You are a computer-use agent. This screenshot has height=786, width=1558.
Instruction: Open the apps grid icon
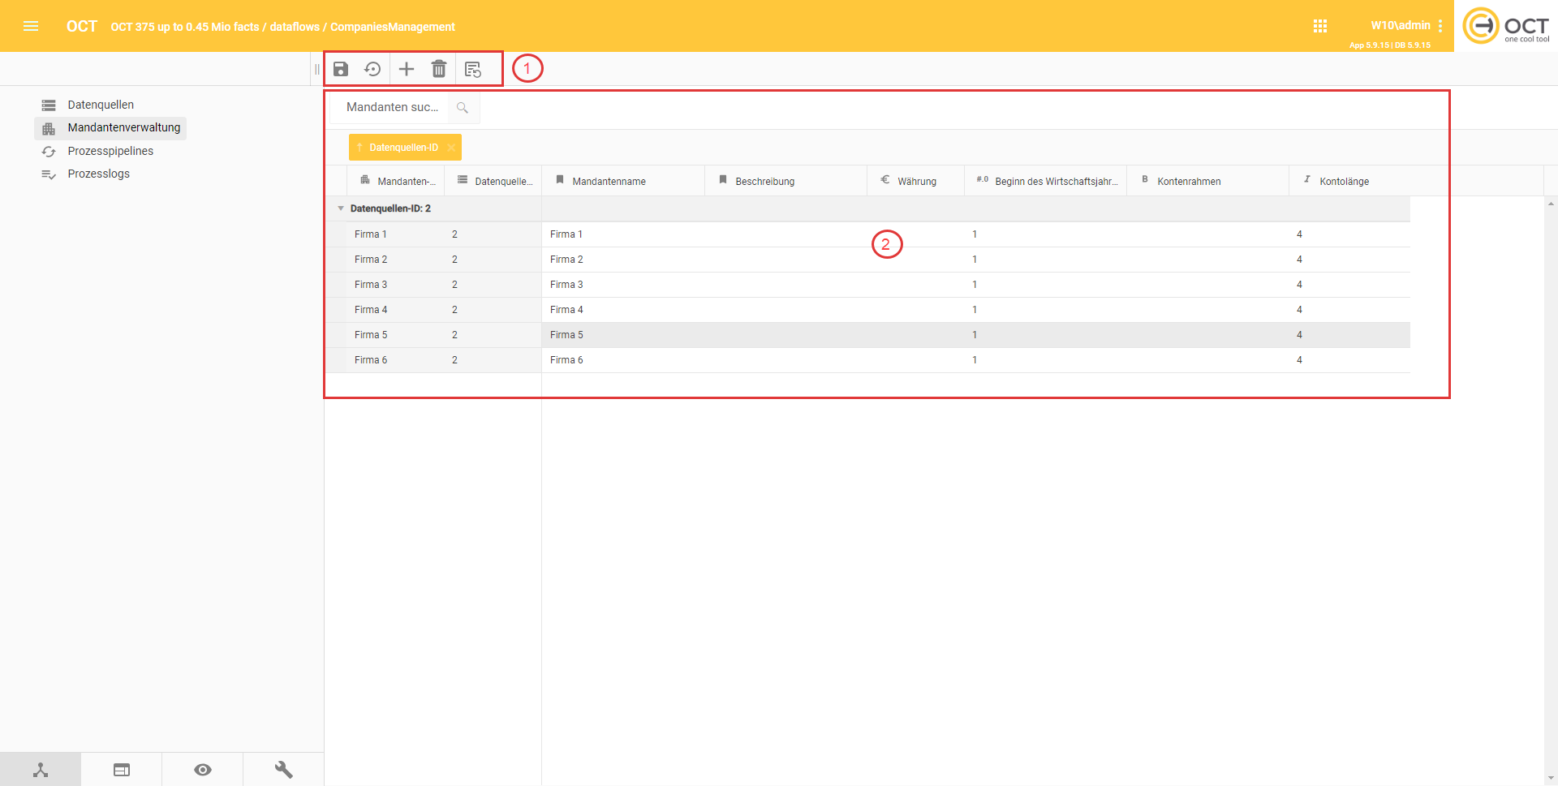click(1320, 26)
